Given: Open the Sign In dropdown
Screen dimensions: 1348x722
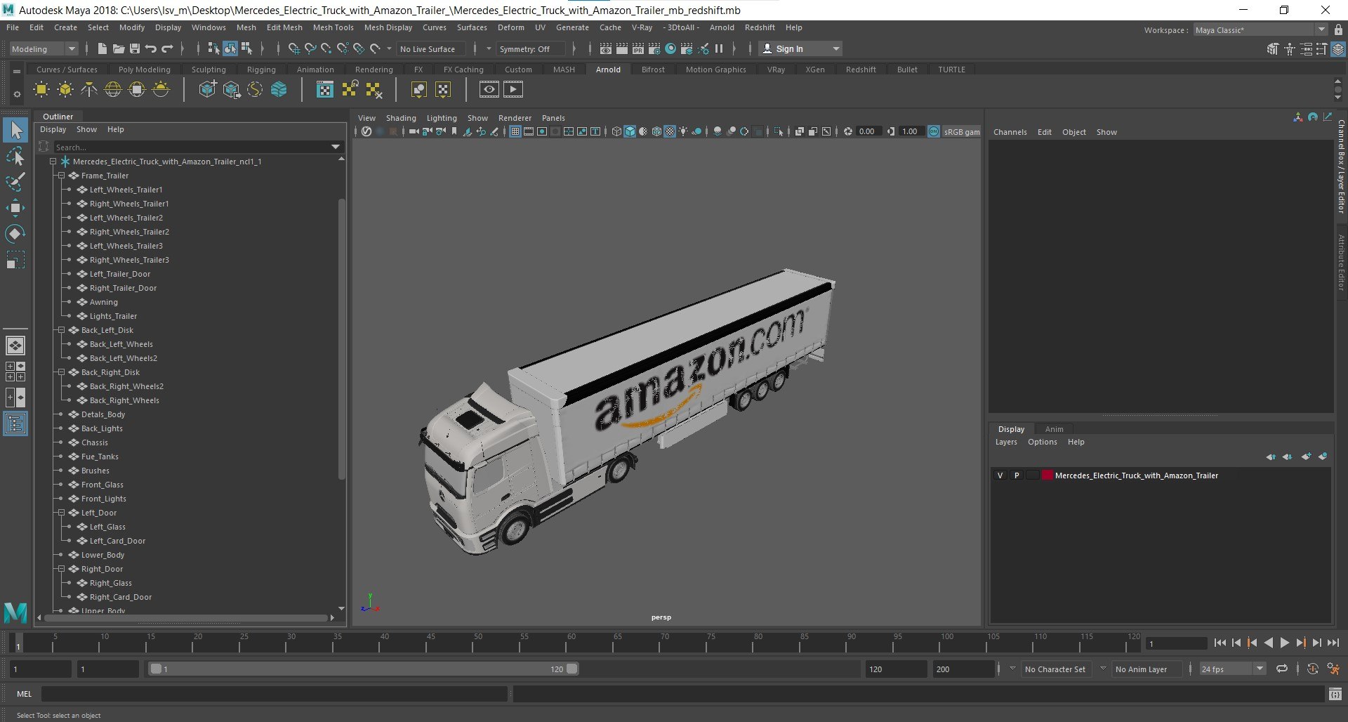Looking at the screenshot, I should (800, 48).
